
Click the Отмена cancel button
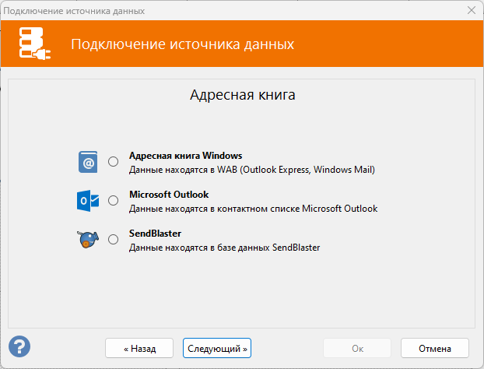pyautogui.click(x=435, y=348)
